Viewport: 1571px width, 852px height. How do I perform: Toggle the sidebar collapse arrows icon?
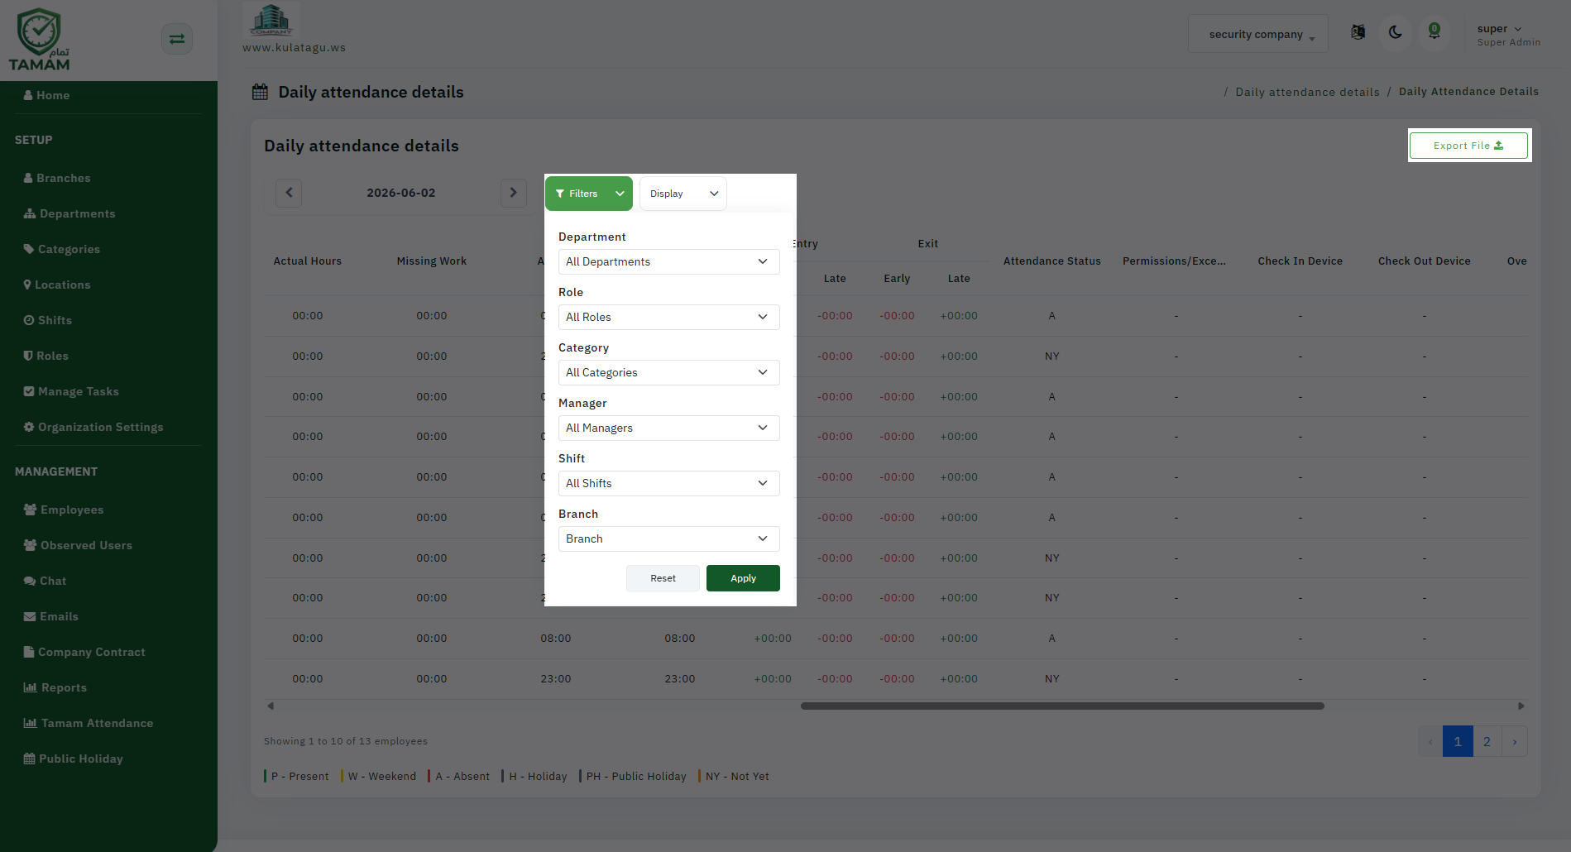[177, 39]
